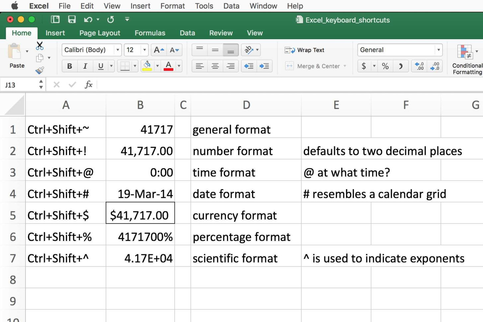Viewport: 483px width, 322px height.
Task: Select the Cut (scissors) tool
Action: coord(40,45)
